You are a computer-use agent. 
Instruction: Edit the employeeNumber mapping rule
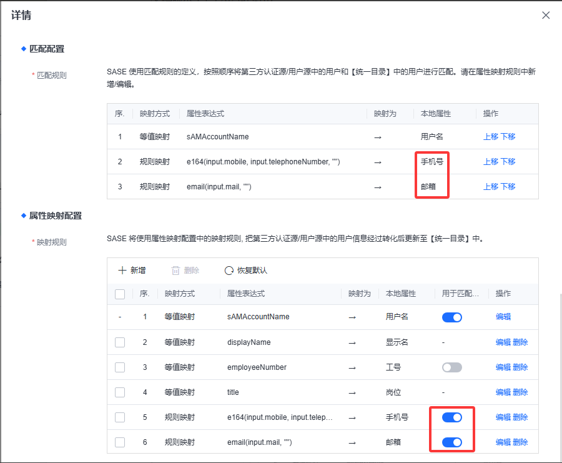coord(503,367)
